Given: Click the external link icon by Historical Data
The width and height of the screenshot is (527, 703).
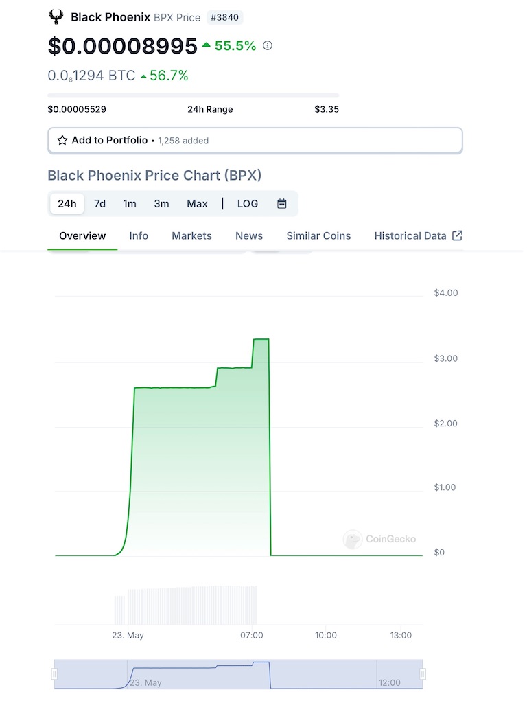Looking at the screenshot, I should 458,235.
